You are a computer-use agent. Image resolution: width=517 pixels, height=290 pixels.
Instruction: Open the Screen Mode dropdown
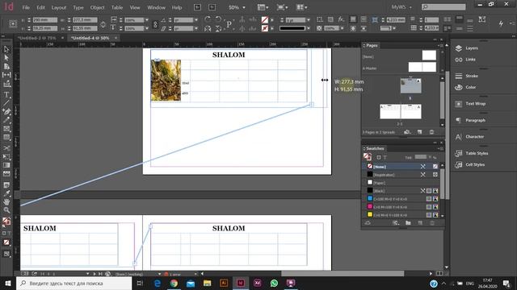pos(282,7)
